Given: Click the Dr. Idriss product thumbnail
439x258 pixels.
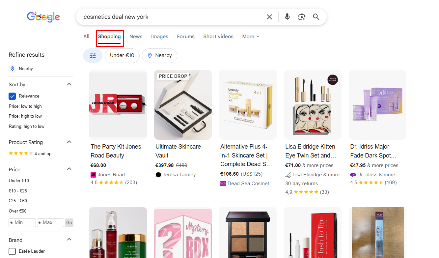Looking at the screenshot, I should click(377, 104).
